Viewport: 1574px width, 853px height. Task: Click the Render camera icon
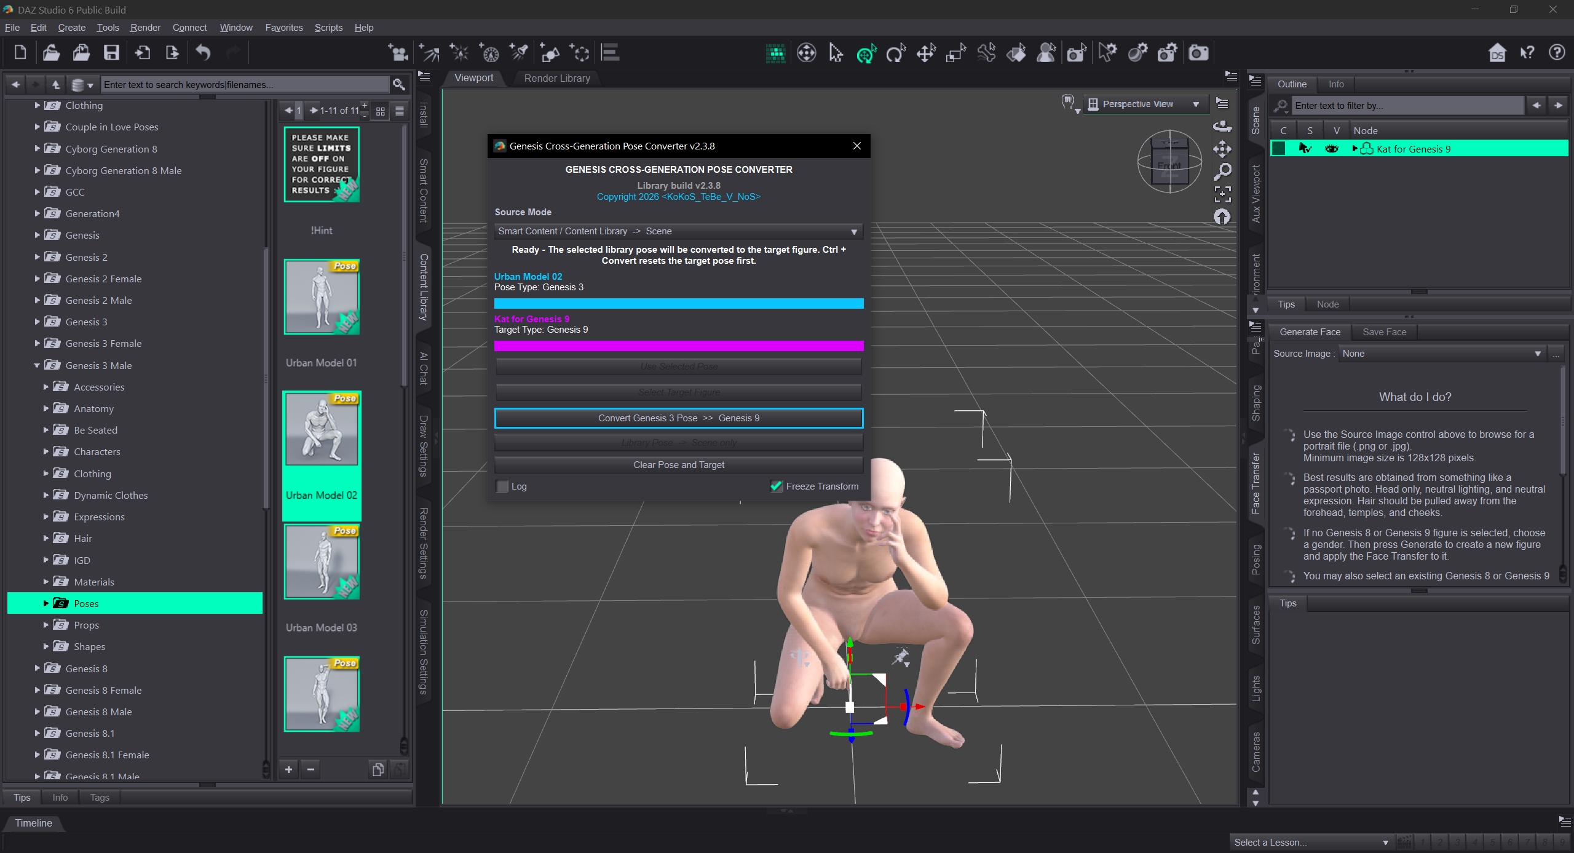1198,54
